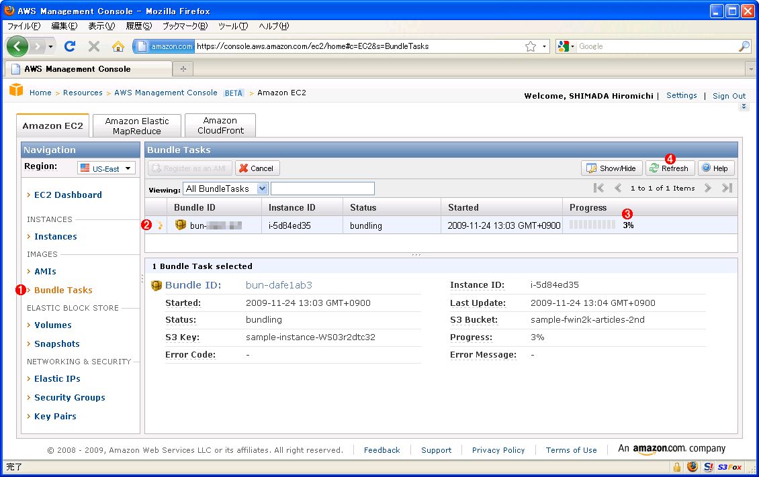Open the ファイル(F) menu
Screen dimensions: 759x477
[x=24, y=25]
